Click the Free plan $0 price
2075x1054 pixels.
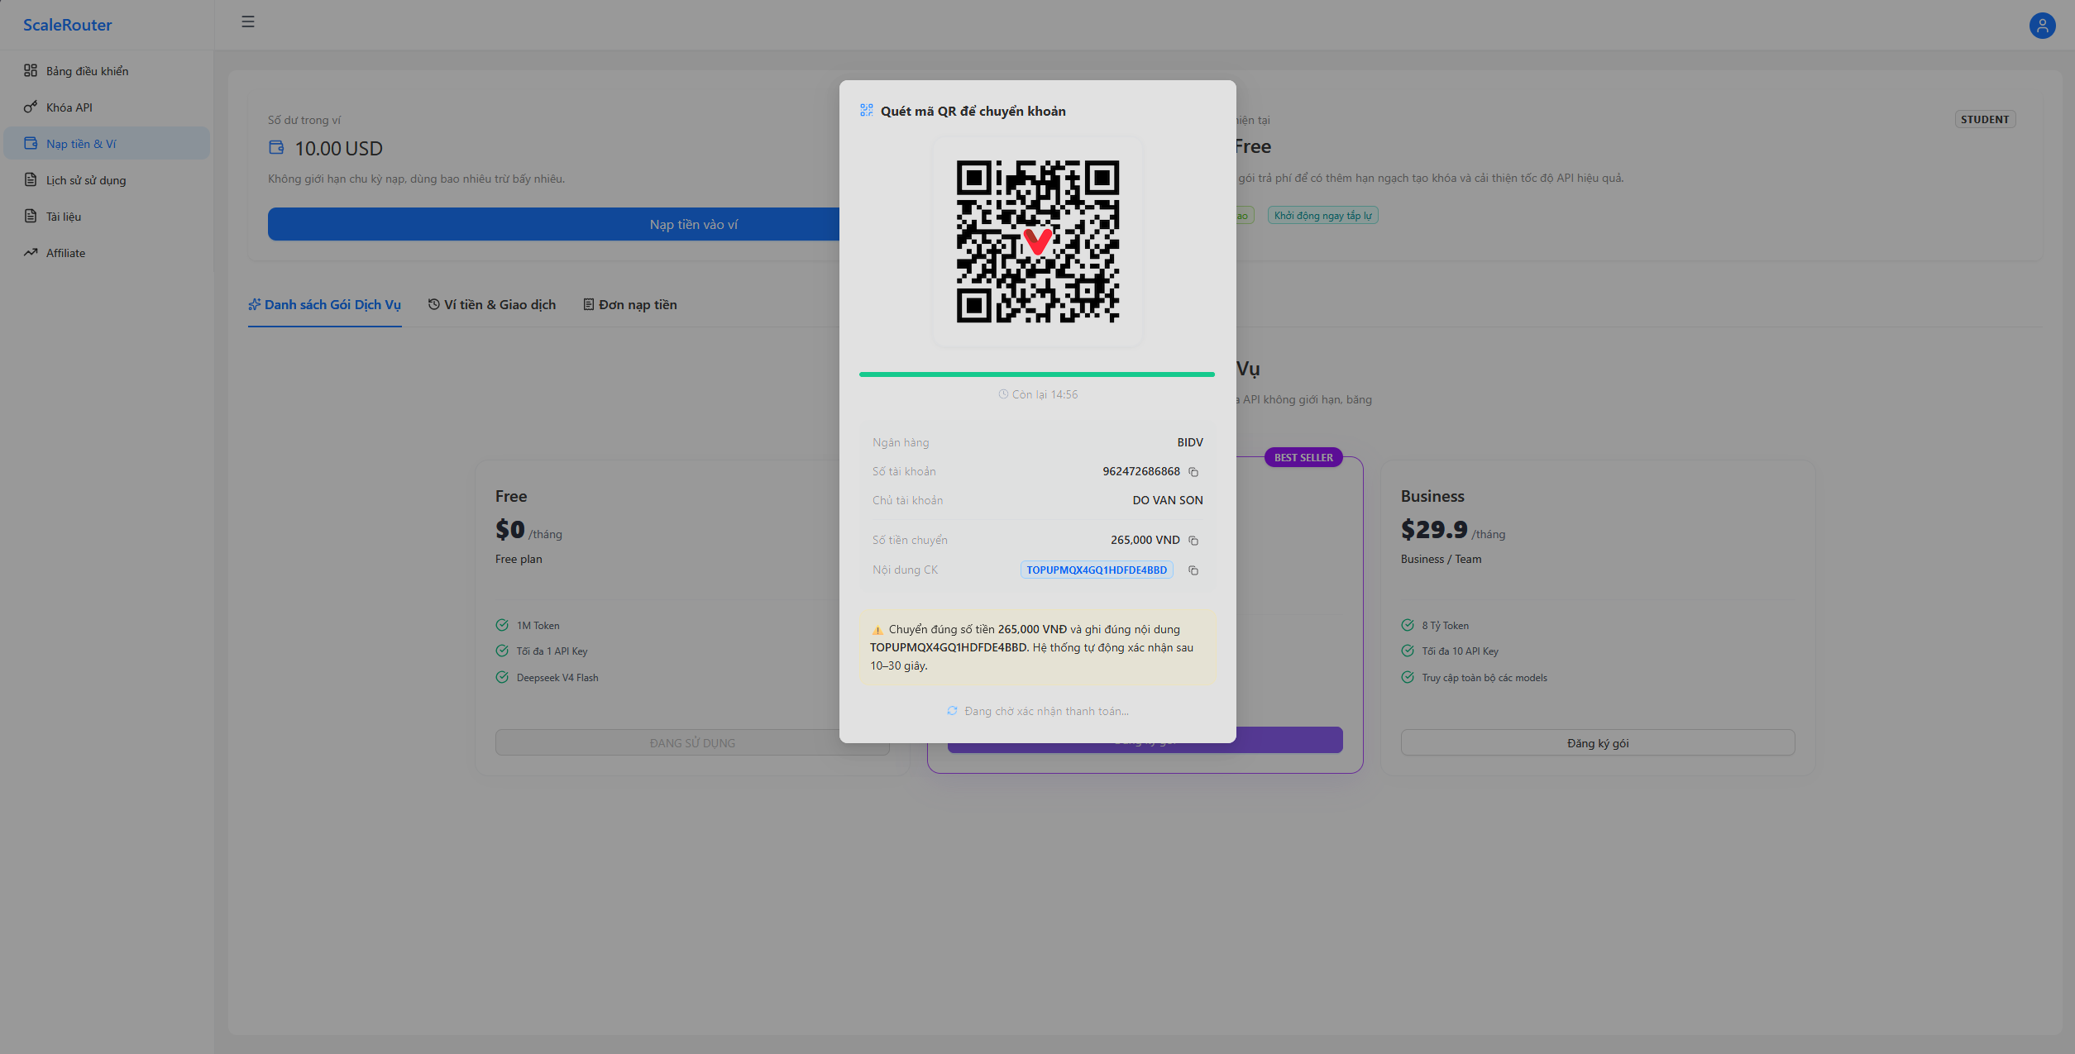[510, 530]
